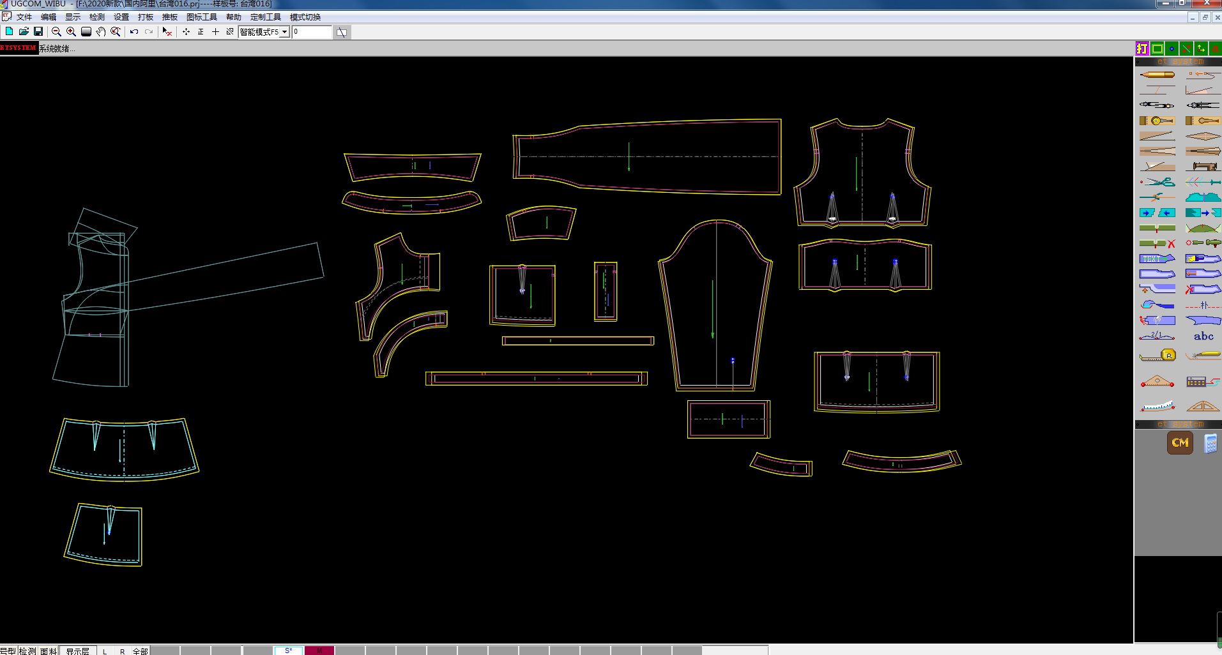Click the zoom in magnifier icon

(71, 31)
